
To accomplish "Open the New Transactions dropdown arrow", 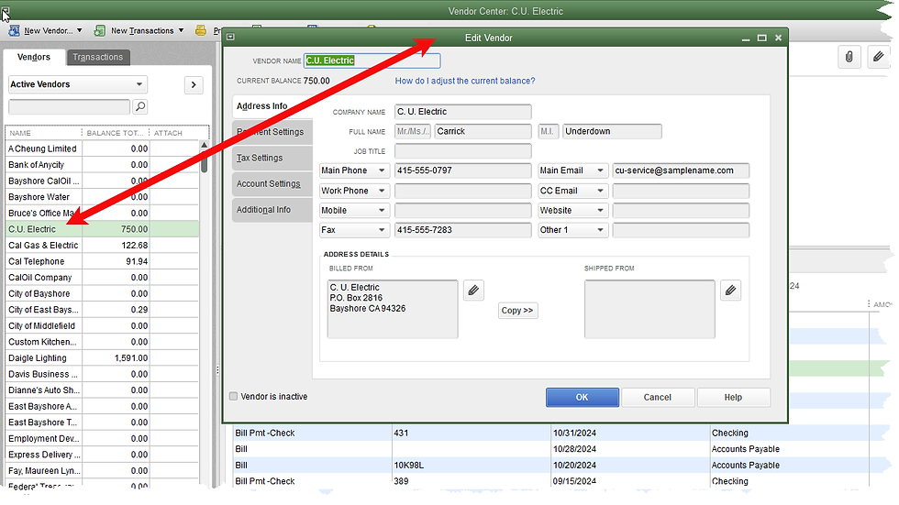I will click(182, 30).
